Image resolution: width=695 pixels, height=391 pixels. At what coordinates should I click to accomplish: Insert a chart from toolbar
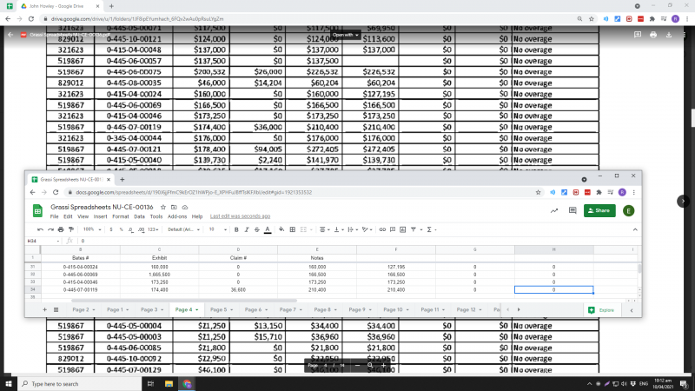click(x=402, y=229)
